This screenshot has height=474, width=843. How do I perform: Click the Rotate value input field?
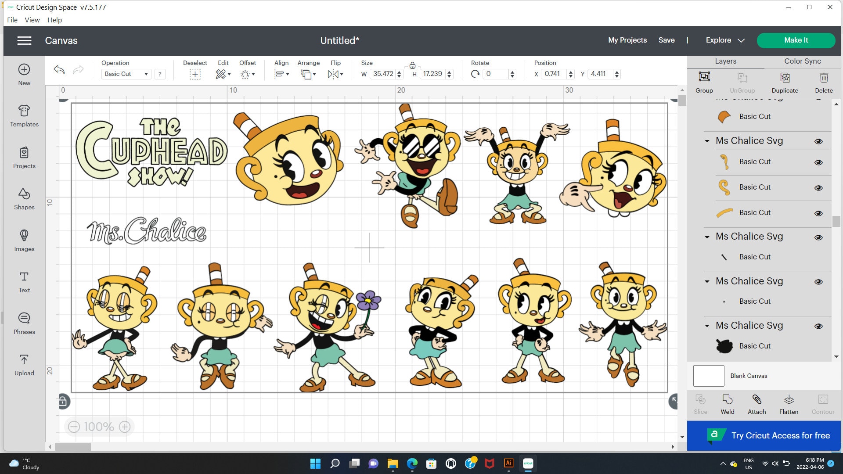click(x=495, y=74)
